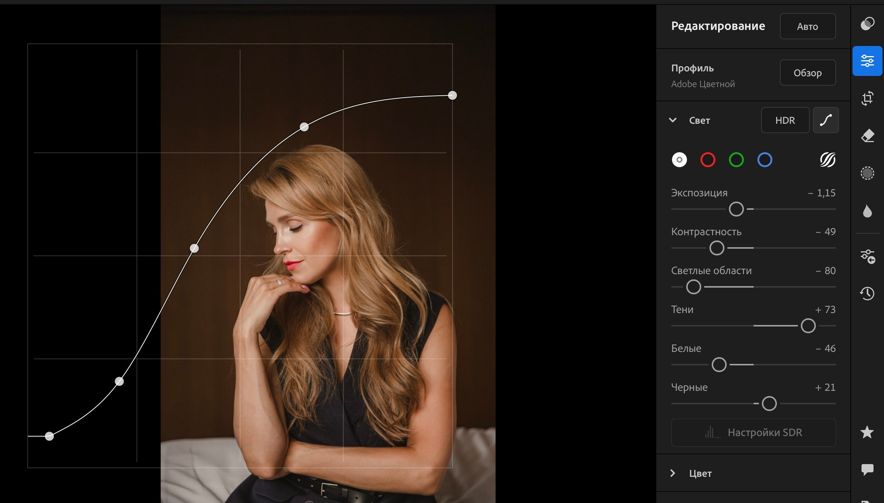Open the Versions history clock icon

(x=867, y=293)
